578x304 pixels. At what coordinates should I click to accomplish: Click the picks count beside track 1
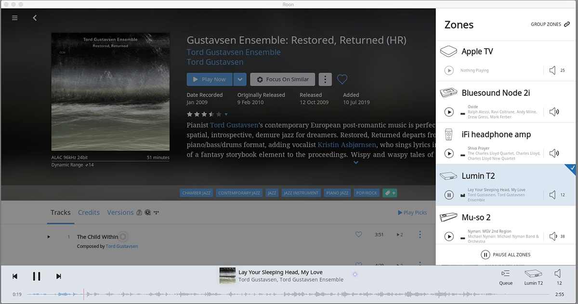click(399, 235)
